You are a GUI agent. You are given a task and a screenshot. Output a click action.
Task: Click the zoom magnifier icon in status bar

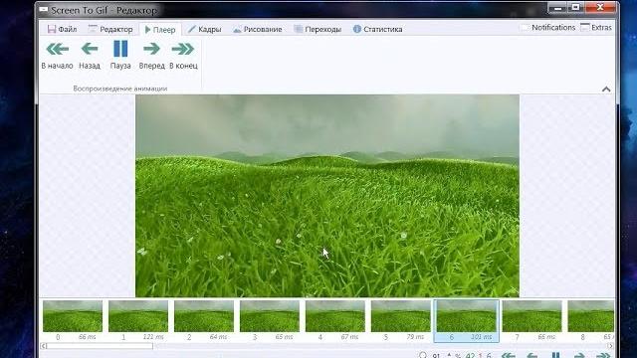pos(423,355)
